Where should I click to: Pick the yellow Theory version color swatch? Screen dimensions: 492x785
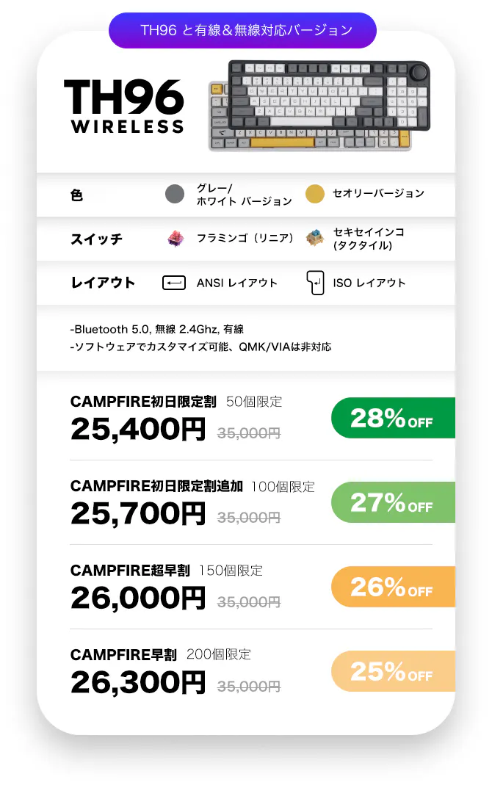tap(315, 194)
